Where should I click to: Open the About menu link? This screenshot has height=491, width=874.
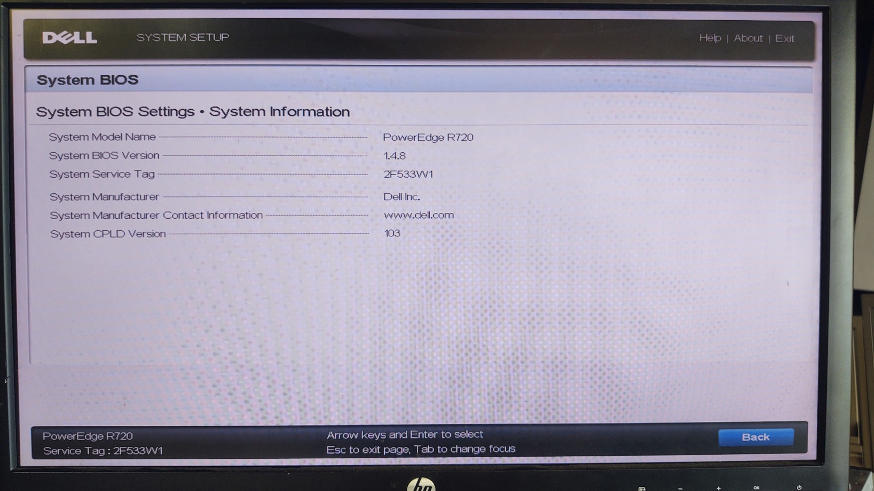(x=748, y=38)
